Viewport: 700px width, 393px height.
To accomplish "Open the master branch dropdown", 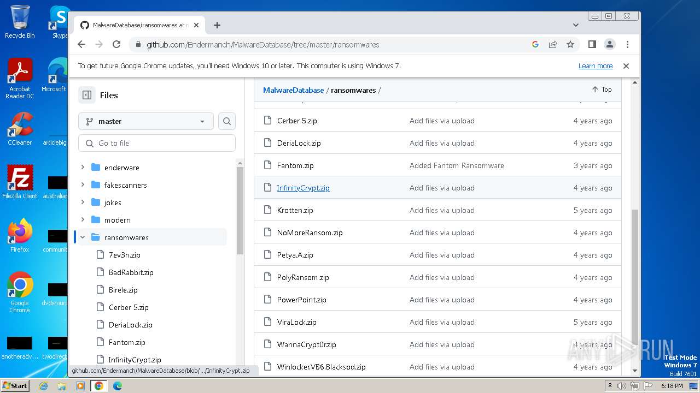I will (146, 121).
